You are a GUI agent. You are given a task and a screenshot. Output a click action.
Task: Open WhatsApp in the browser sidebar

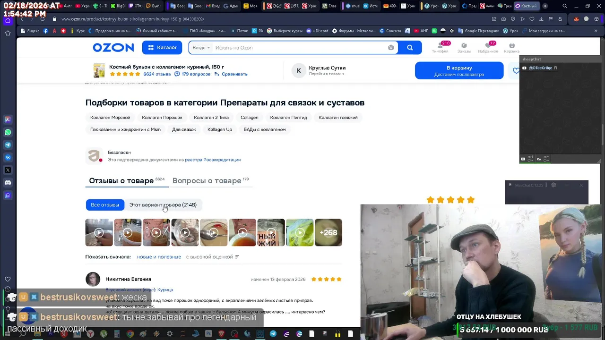click(8, 132)
